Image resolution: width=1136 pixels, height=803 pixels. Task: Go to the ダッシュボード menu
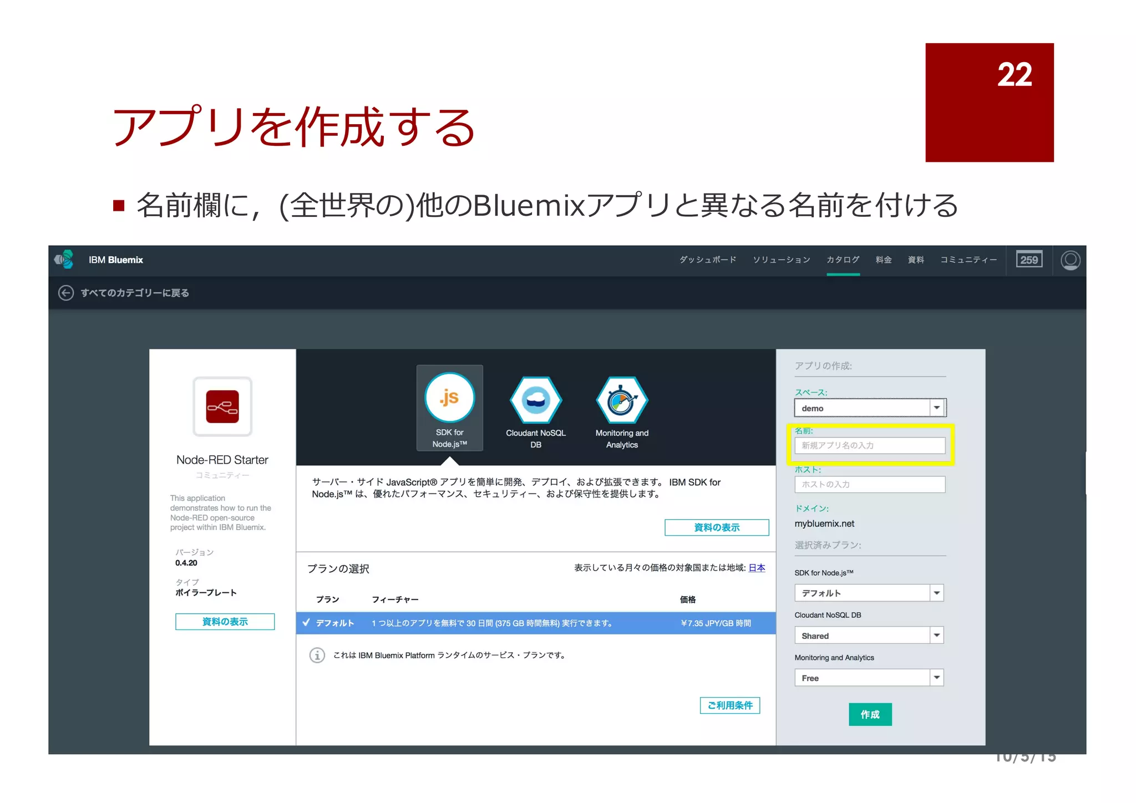coord(708,260)
